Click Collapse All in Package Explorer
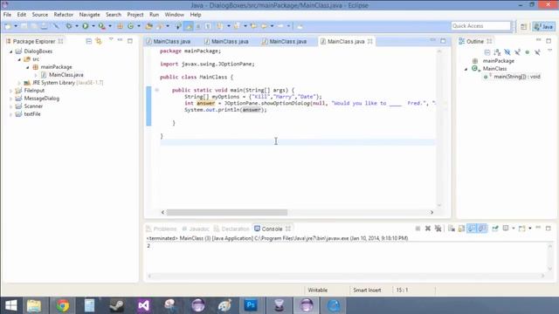This screenshot has height=314, width=559. click(x=89, y=41)
